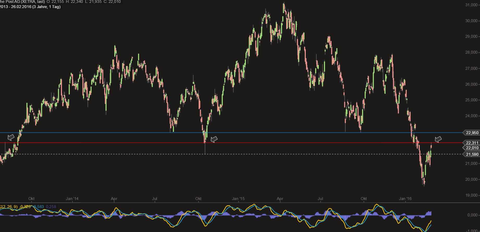Select the dashed line 21,590 price tag
Image resolution: width=480 pixels, height=232 pixels.
[471, 154]
